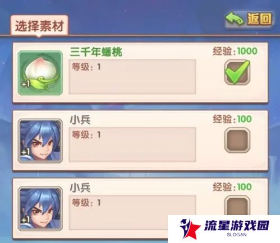Click the first 小兵 name label
This screenshot has height=243, width=280.
(80, 120)
